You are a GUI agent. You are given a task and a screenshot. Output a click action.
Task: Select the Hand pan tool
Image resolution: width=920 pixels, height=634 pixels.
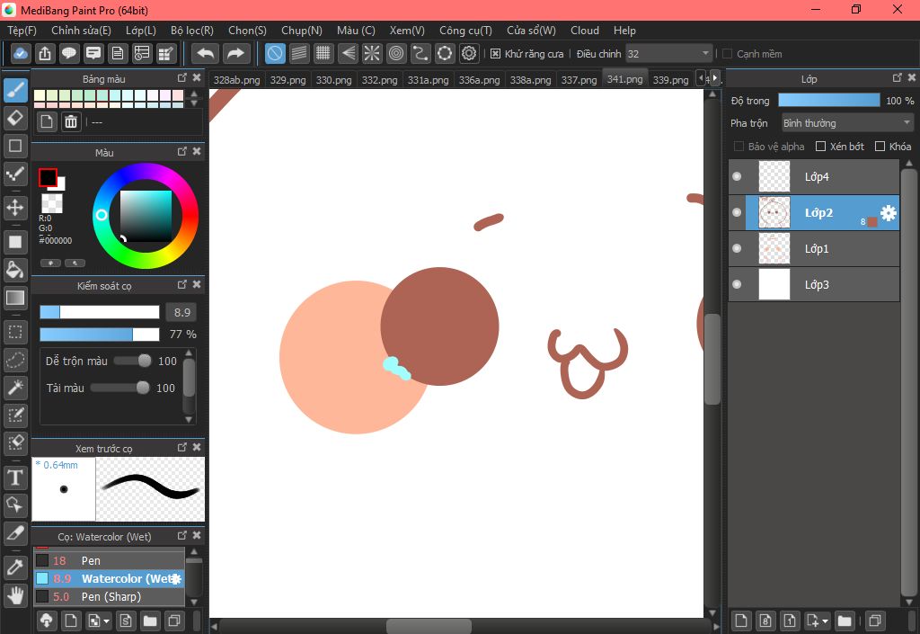15,595
